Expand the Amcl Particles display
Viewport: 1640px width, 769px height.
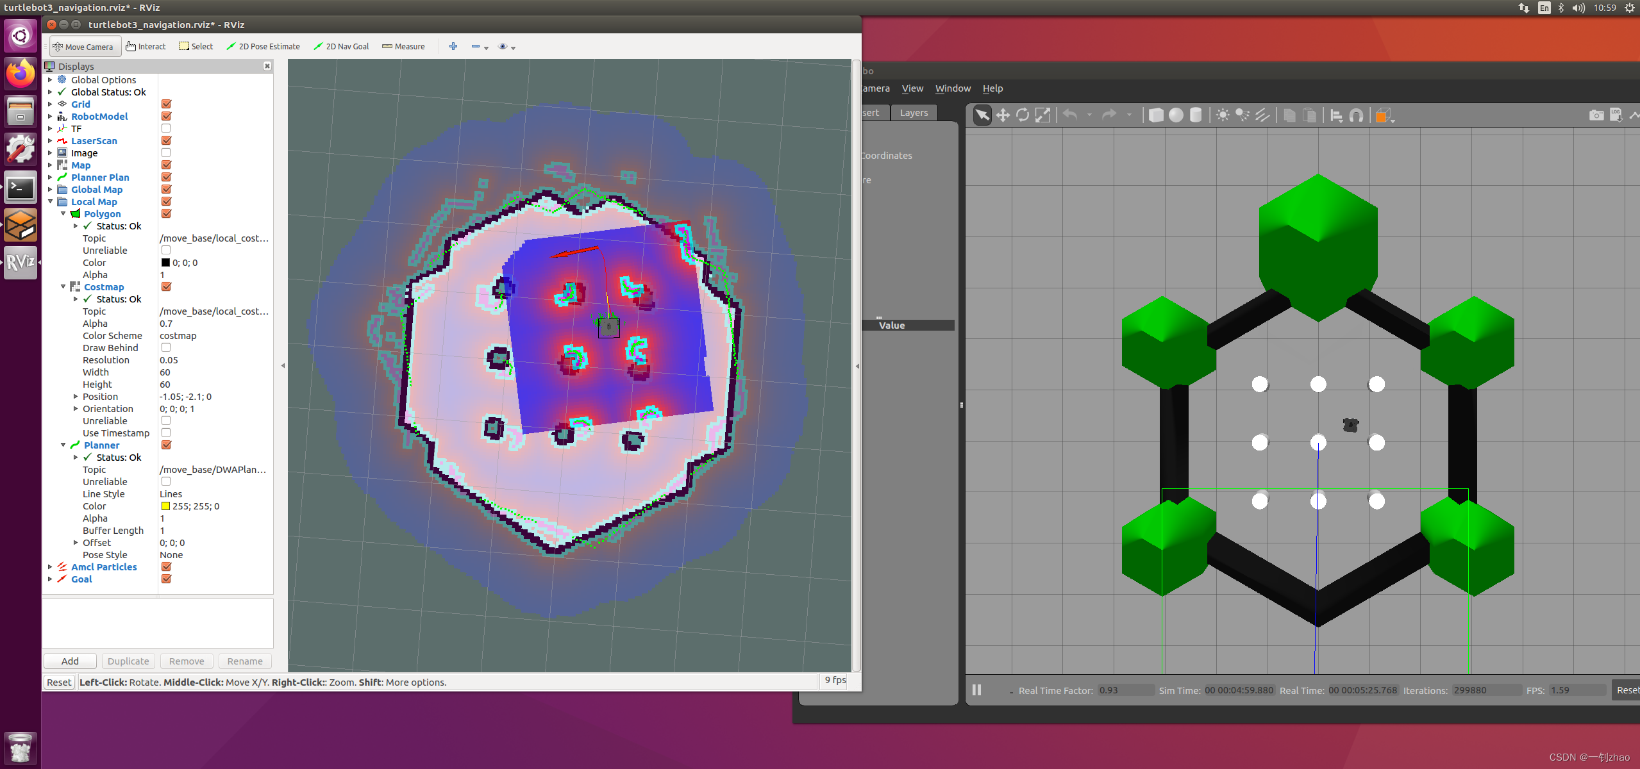[51, 567]
